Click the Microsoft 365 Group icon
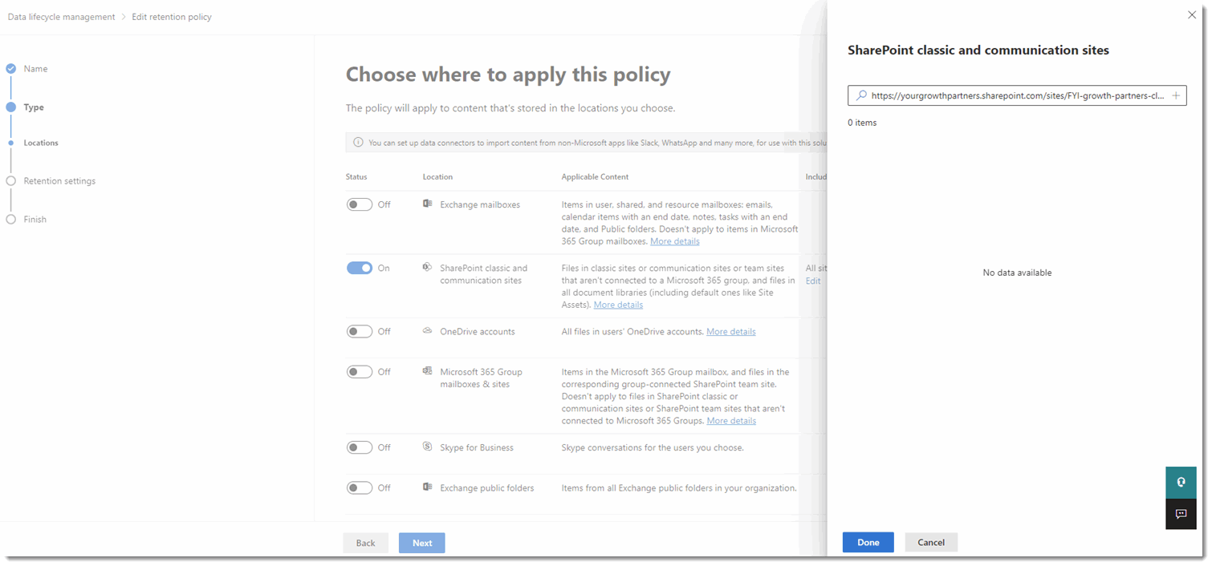The width and height of the screenshot is (1212, 566). point(428,371)
